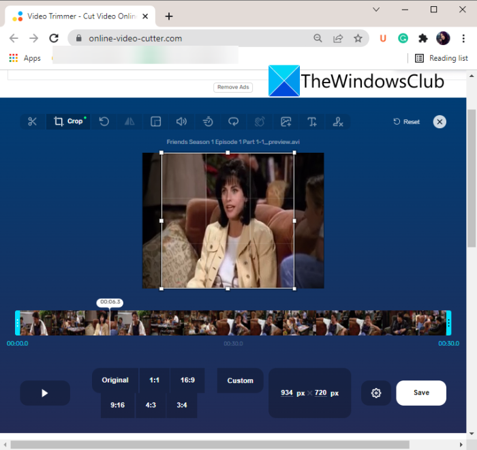Play the video preview
The width and height of the screenshot is (477, 450).
45,393
